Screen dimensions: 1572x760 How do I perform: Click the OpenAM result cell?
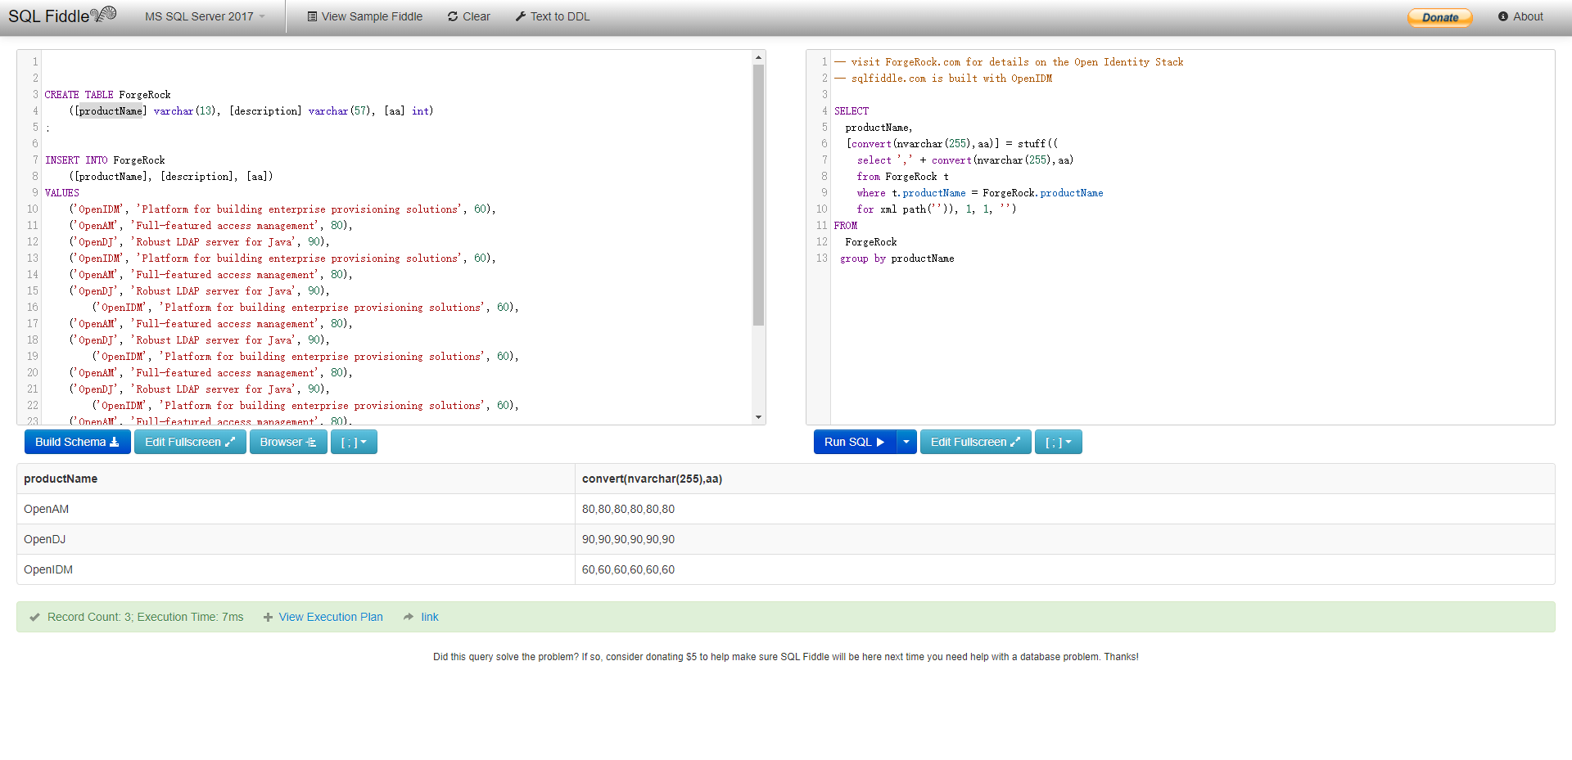pyautogui.click(x=296, y=509)
